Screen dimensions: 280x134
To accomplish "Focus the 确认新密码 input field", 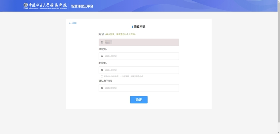I will click(x=139, y=88).
